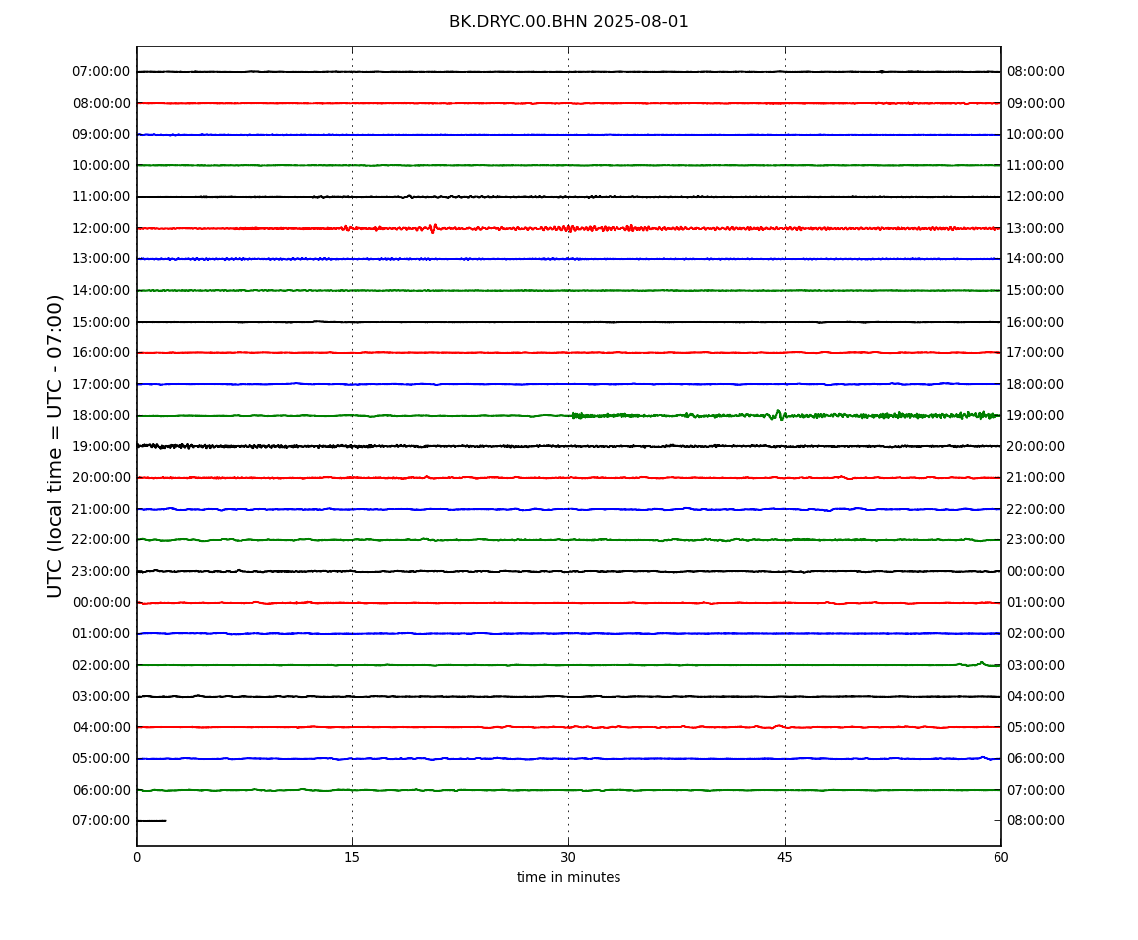Click left-axis UTC label 18:00:00

[101, 416]
